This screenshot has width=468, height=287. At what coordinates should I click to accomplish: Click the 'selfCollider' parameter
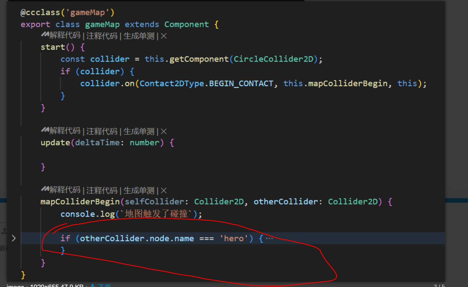point(154,202)
